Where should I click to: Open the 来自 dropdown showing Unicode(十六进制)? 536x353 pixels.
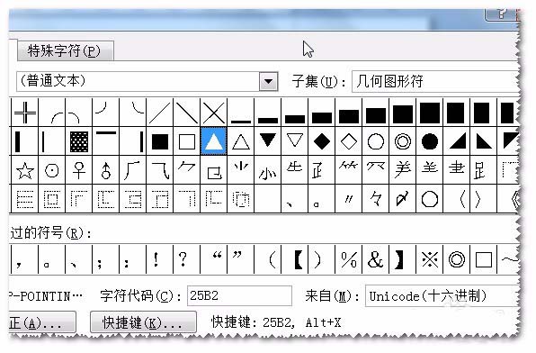click(442, 296)
